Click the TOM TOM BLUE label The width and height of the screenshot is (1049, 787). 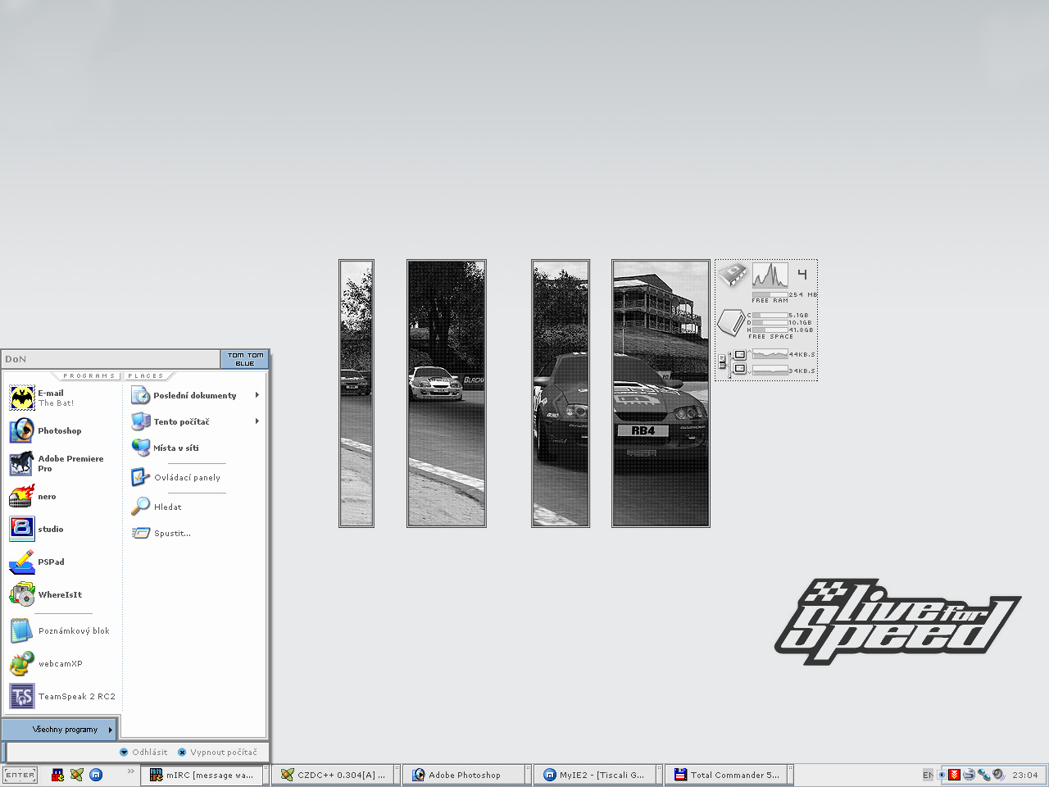[245, 359]
